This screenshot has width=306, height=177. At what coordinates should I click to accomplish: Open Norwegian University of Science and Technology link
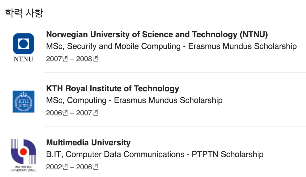pos(157,34)
